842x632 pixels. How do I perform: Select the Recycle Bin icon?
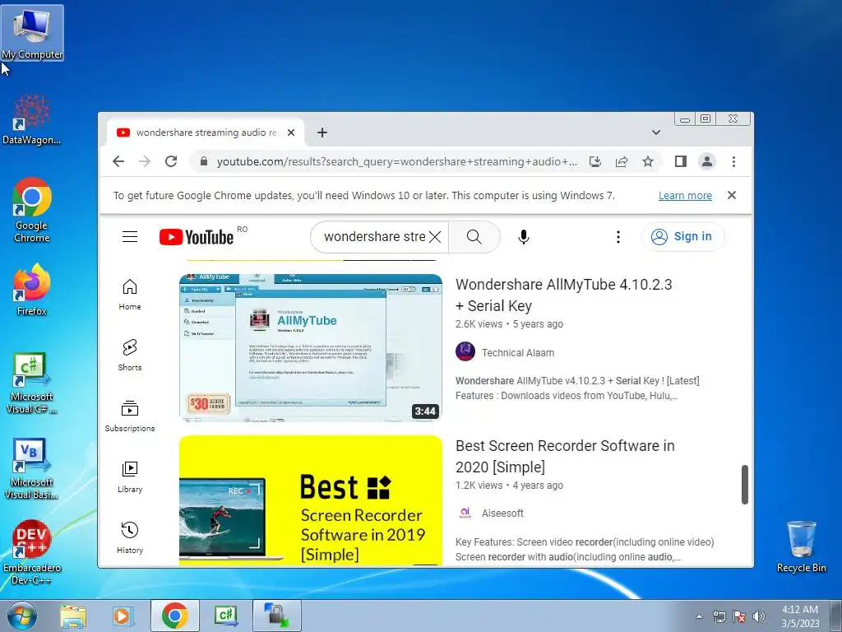coord(801,546)
